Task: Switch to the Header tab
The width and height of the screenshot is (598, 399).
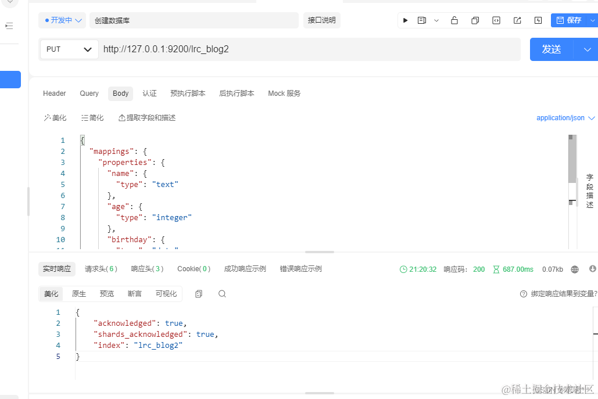Action: pos(54,94)
